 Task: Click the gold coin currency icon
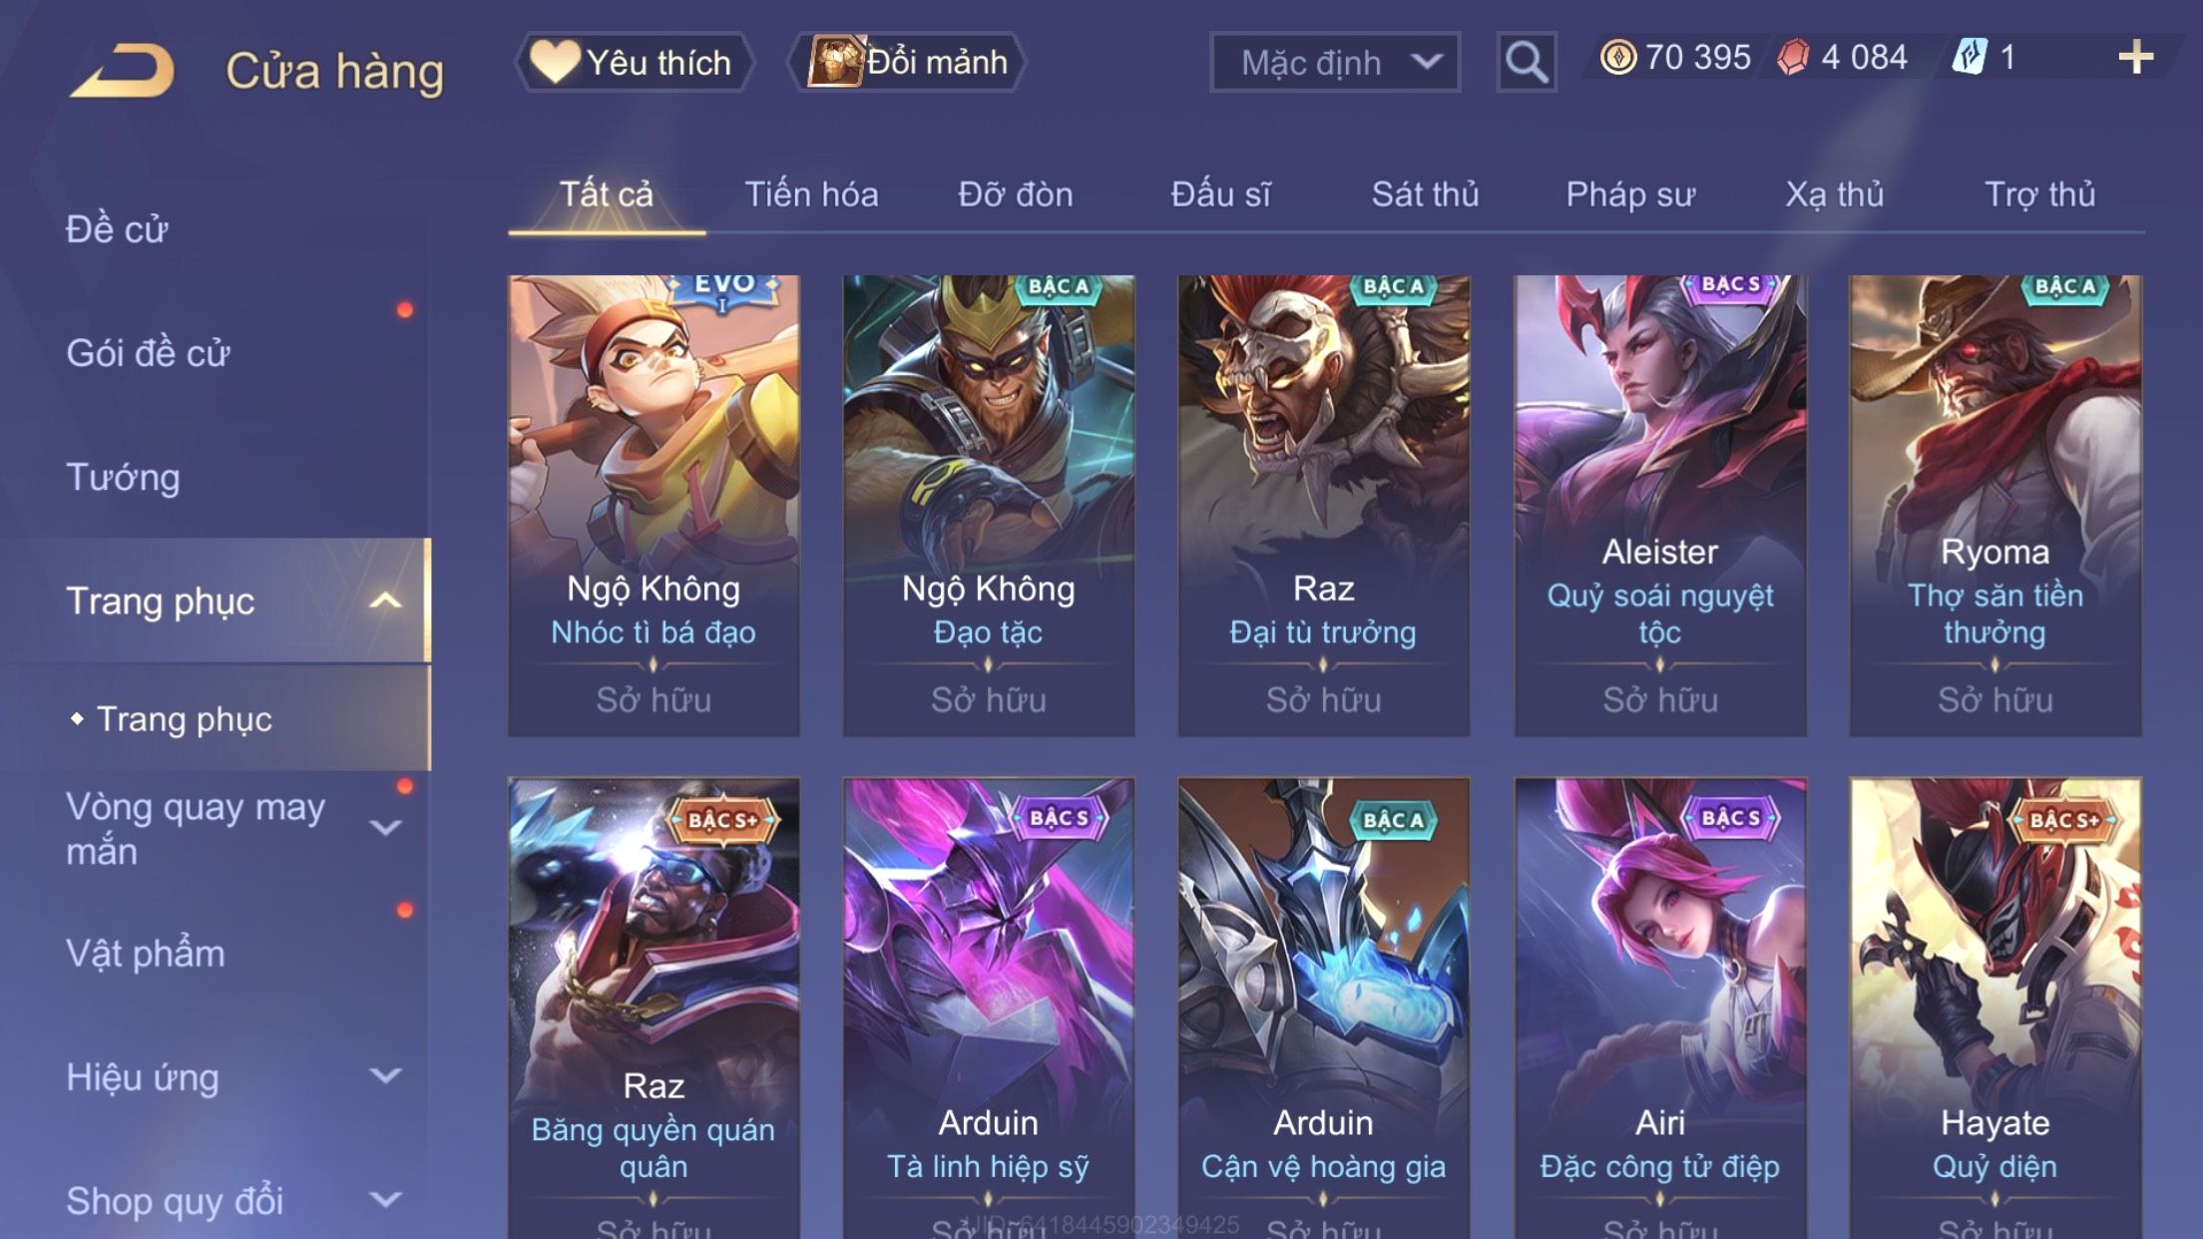pos(1618,57)
